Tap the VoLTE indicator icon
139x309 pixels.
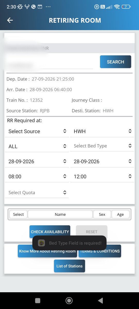click(103, 7)
